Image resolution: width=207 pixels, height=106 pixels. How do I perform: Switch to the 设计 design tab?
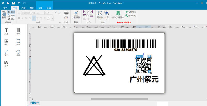coord(40,8)
